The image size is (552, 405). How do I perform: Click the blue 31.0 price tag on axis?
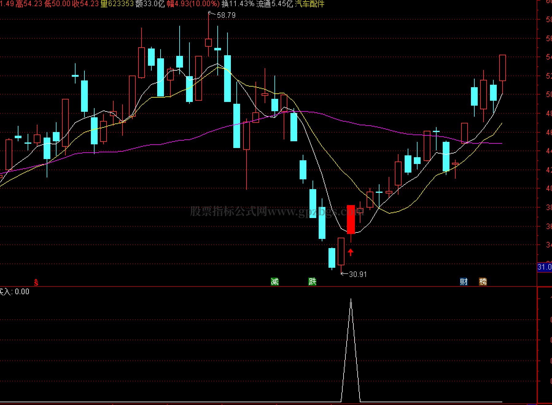[545, 267]
